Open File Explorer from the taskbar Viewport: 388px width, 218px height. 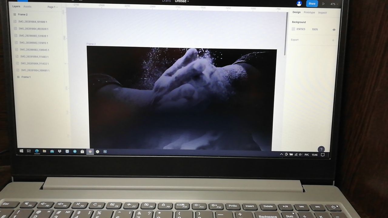pos(44,151)
